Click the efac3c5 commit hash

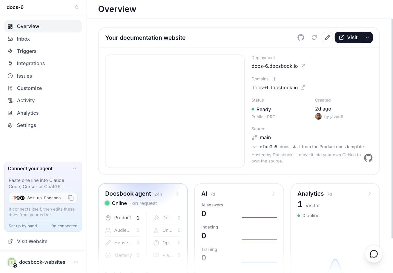pyautogui.click(x=268, y=147)
